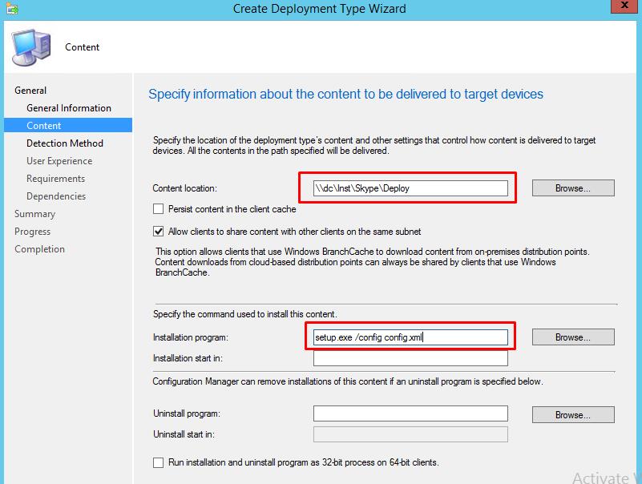The height and width of the screenshot is (484, 642).
Task: Browse for the uninstall program
Action: [x=573, y=415]
